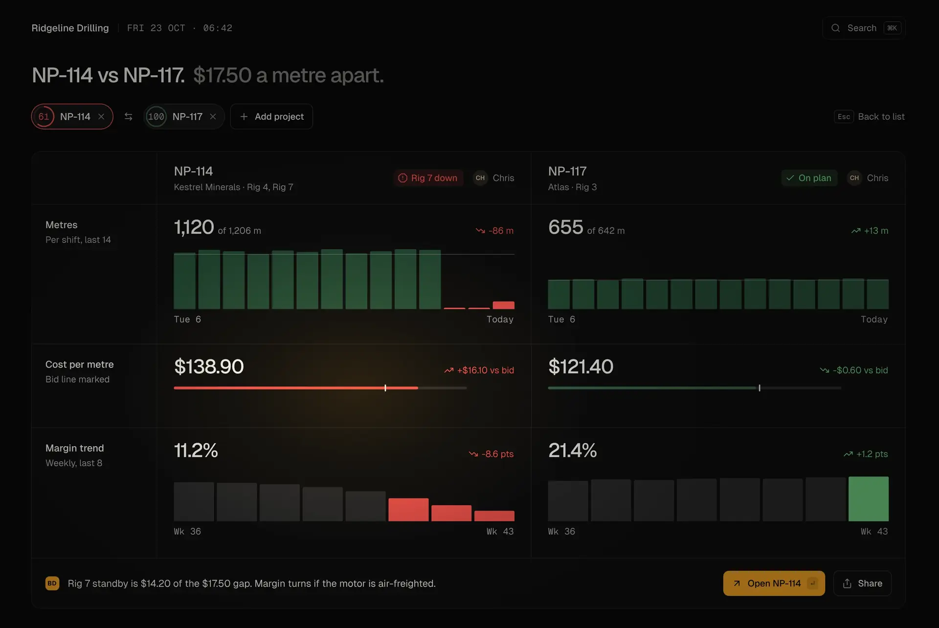Screen dimensions: 939x628
Task: Click the -8.6 pts margin change
Action: point(491,454)
